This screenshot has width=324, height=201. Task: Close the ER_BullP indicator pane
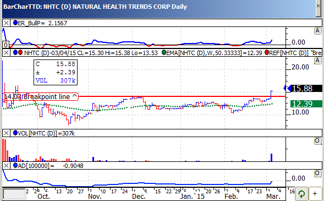click(x=6, y=23)
